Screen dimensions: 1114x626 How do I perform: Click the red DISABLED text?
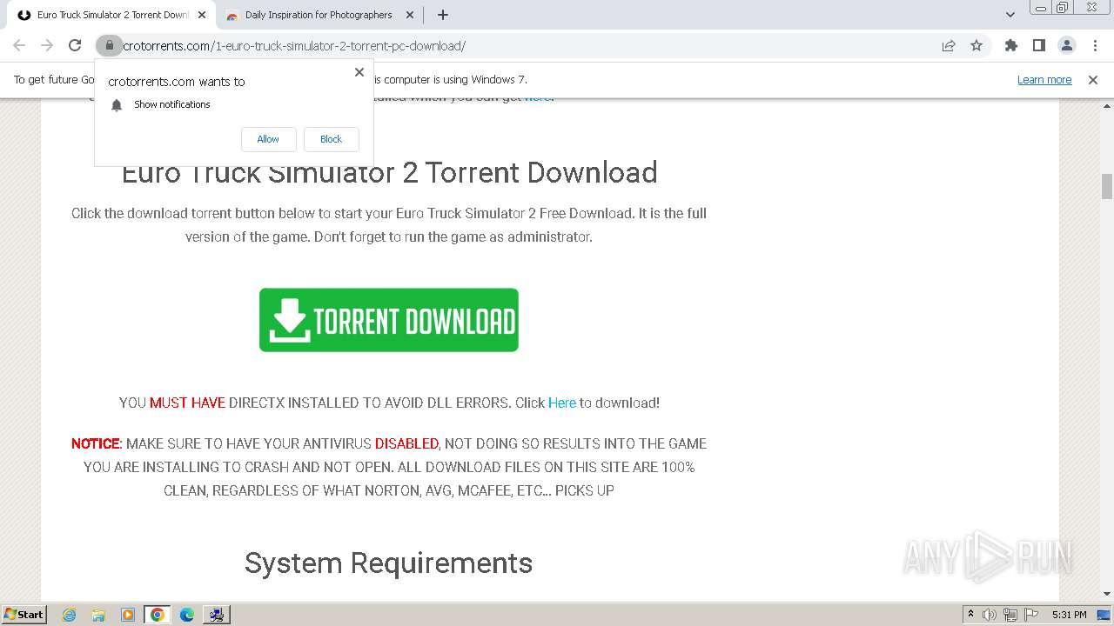(406, 443)
